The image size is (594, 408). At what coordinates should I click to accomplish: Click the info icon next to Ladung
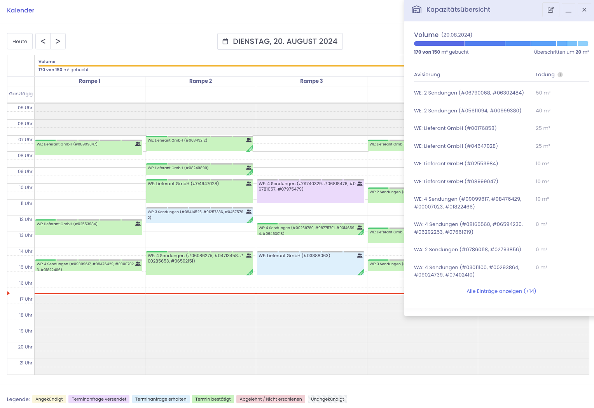[x=560, y=75]
